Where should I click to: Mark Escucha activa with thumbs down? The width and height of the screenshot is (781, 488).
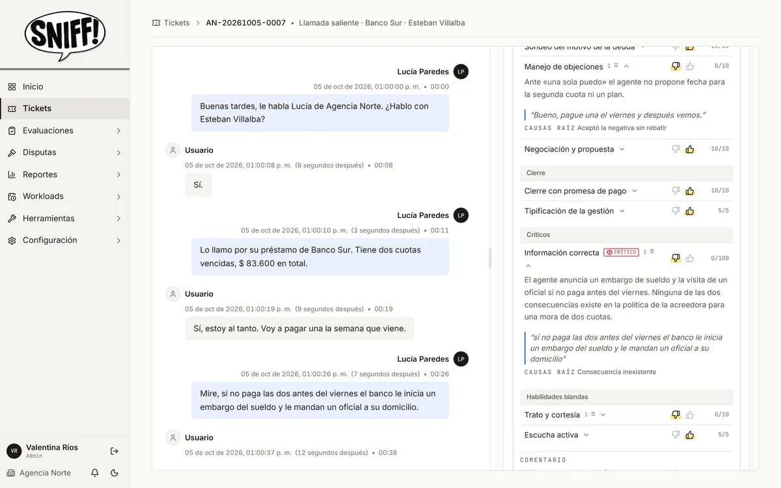click(676, 435)
